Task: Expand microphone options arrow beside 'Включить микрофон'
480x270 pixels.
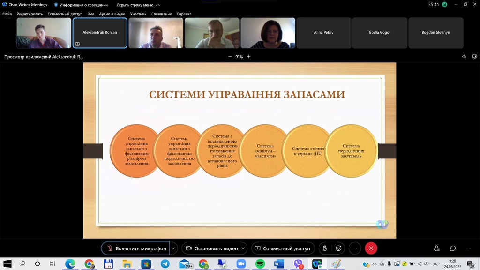Action: click(174, 248)
